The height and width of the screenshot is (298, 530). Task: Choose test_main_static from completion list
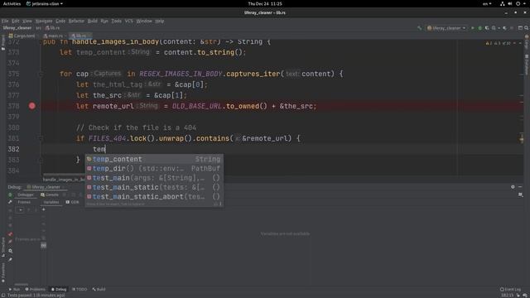coord(154,187)
